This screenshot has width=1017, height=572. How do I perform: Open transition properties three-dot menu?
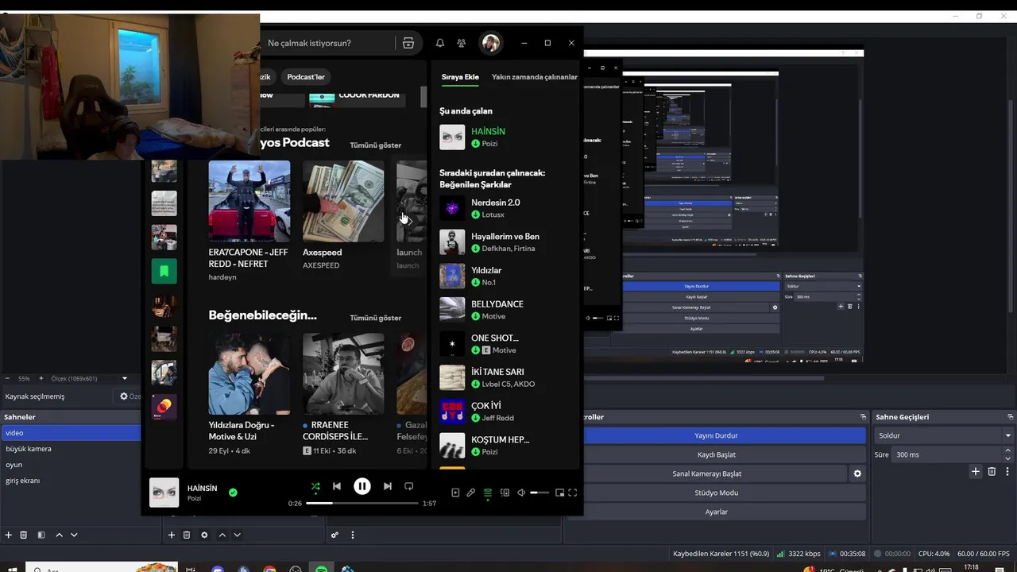pos(1007,471)
